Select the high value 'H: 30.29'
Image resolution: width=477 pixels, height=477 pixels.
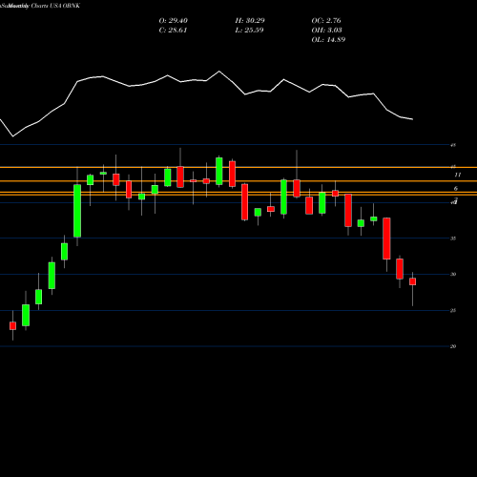pos(250,21)
